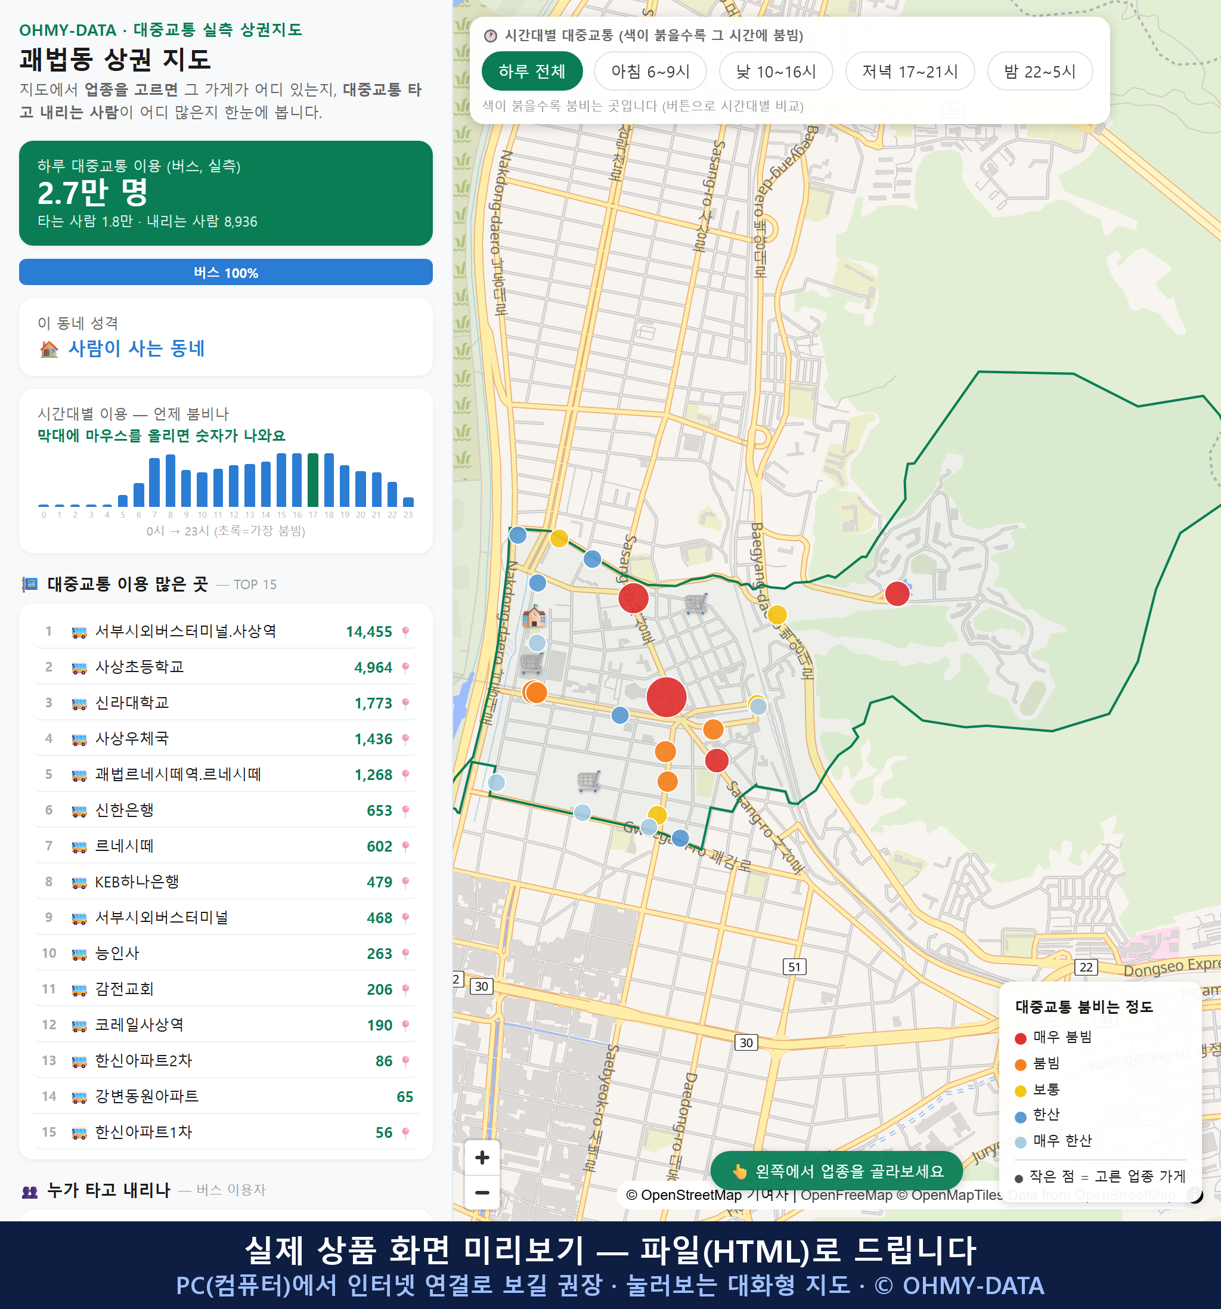Screen dimensions: 1221x1309
Task: Click the 대중교통 붐비는 정도 legend title
Action: pyautogui.click(x=1083, y=1007)
